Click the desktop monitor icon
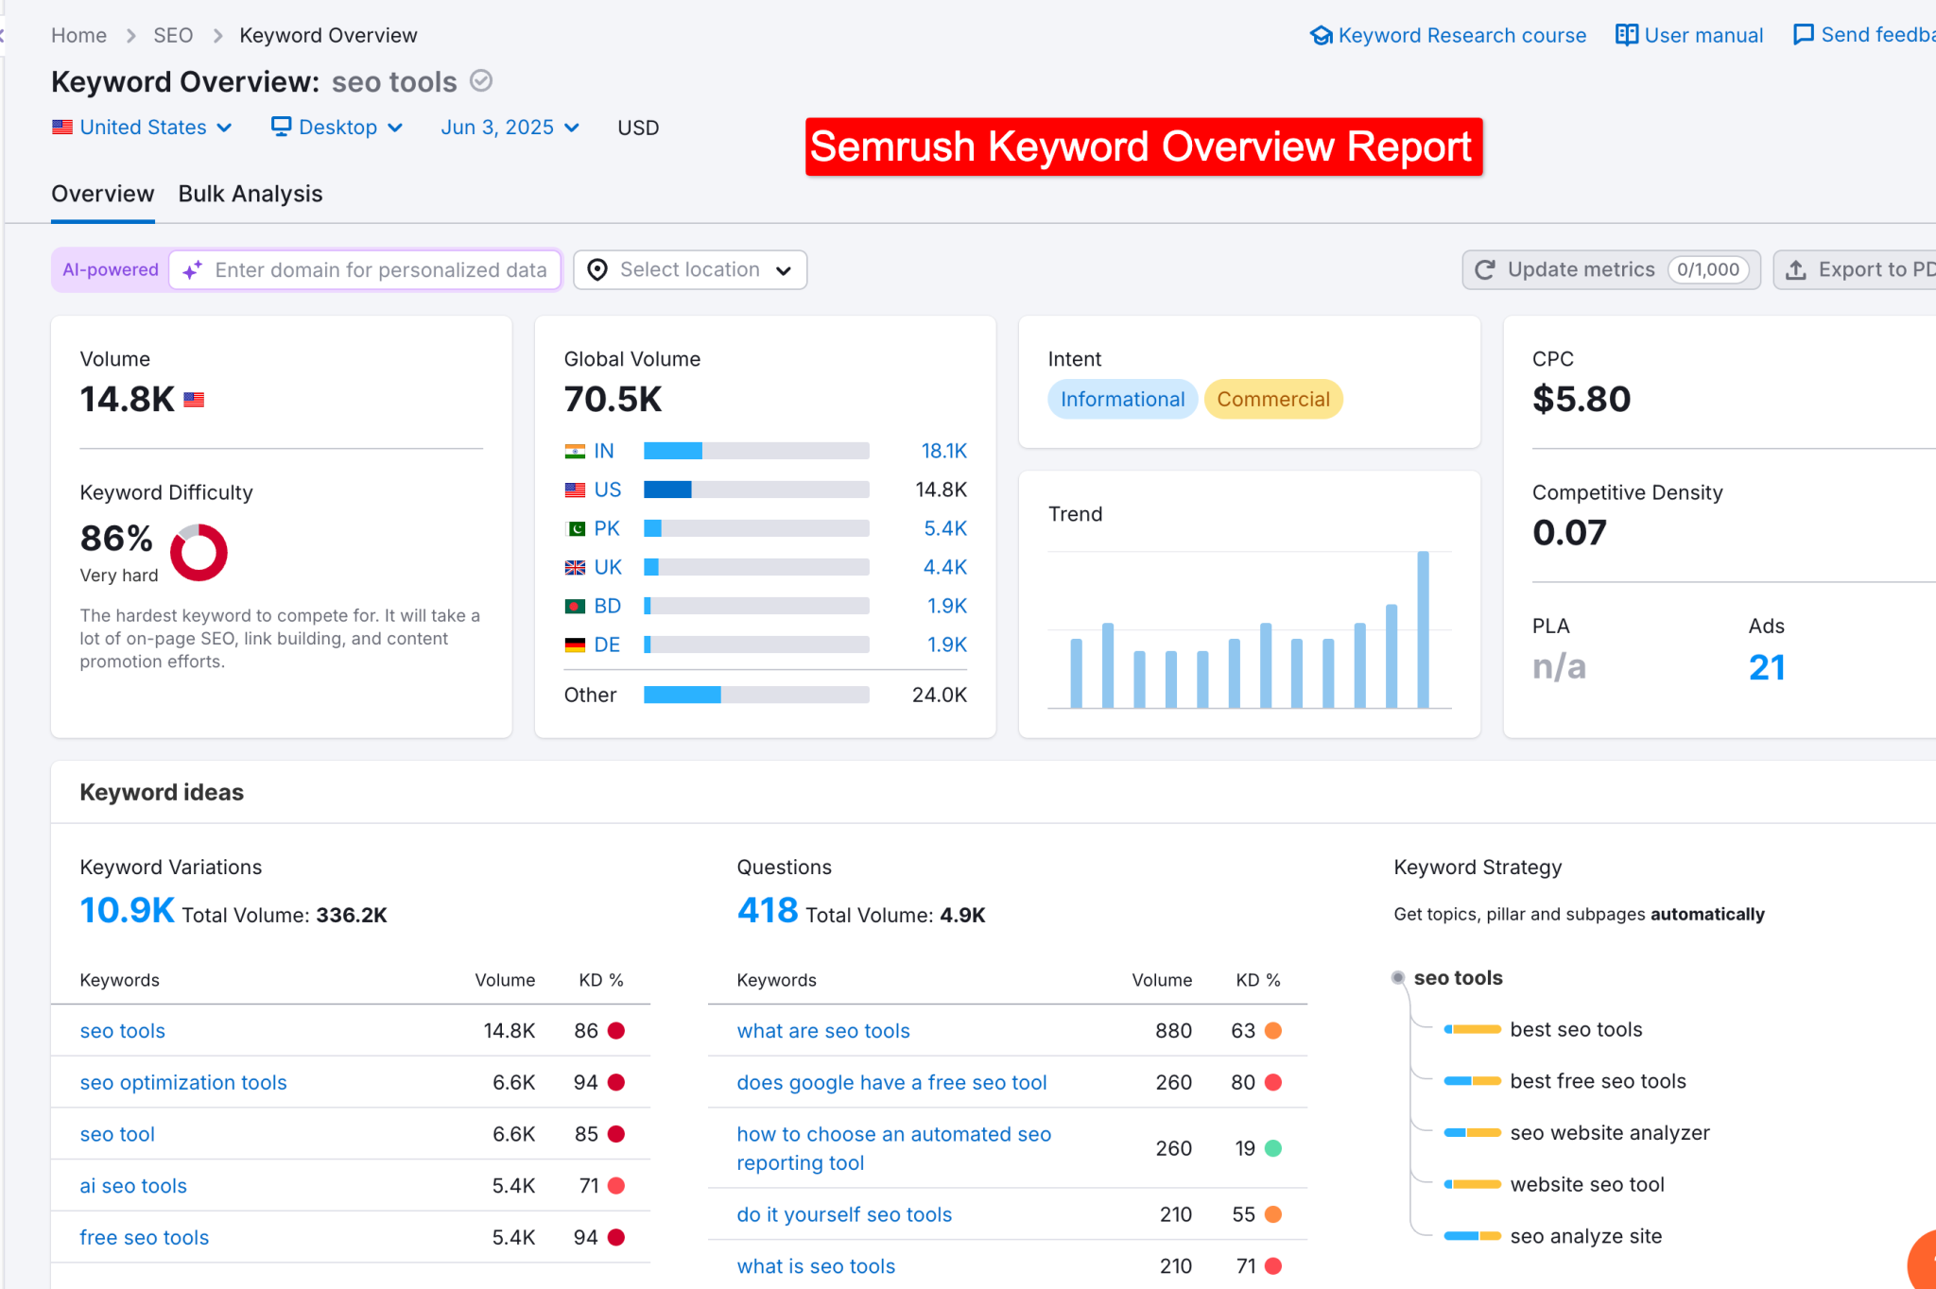This screenshot has width=1936, height=1289. click(x=281, y=127)
